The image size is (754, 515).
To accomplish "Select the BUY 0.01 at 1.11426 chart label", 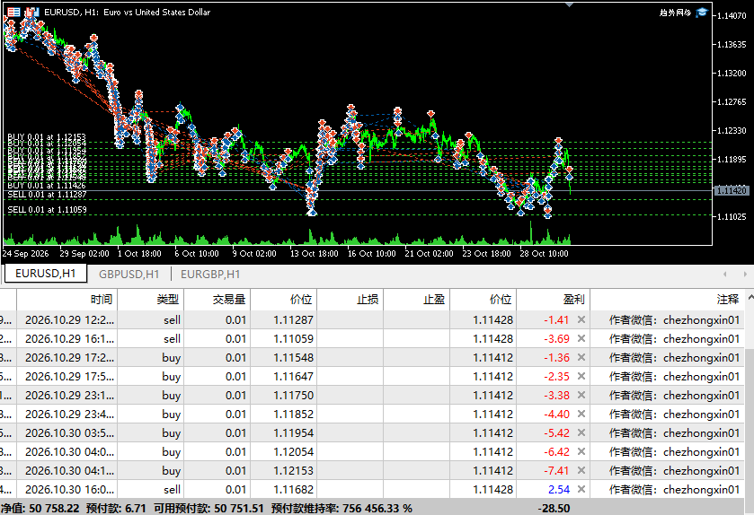I will click(47, 185).
